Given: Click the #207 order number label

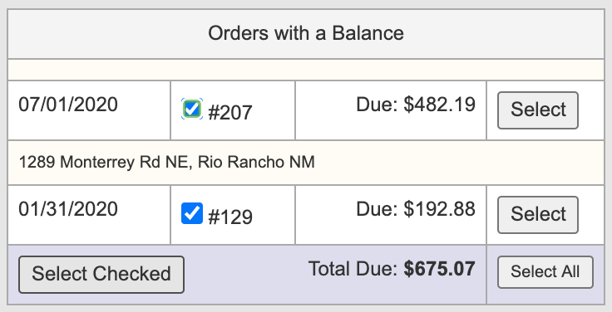Looking at the screenshot, I should tap(230, 113).
